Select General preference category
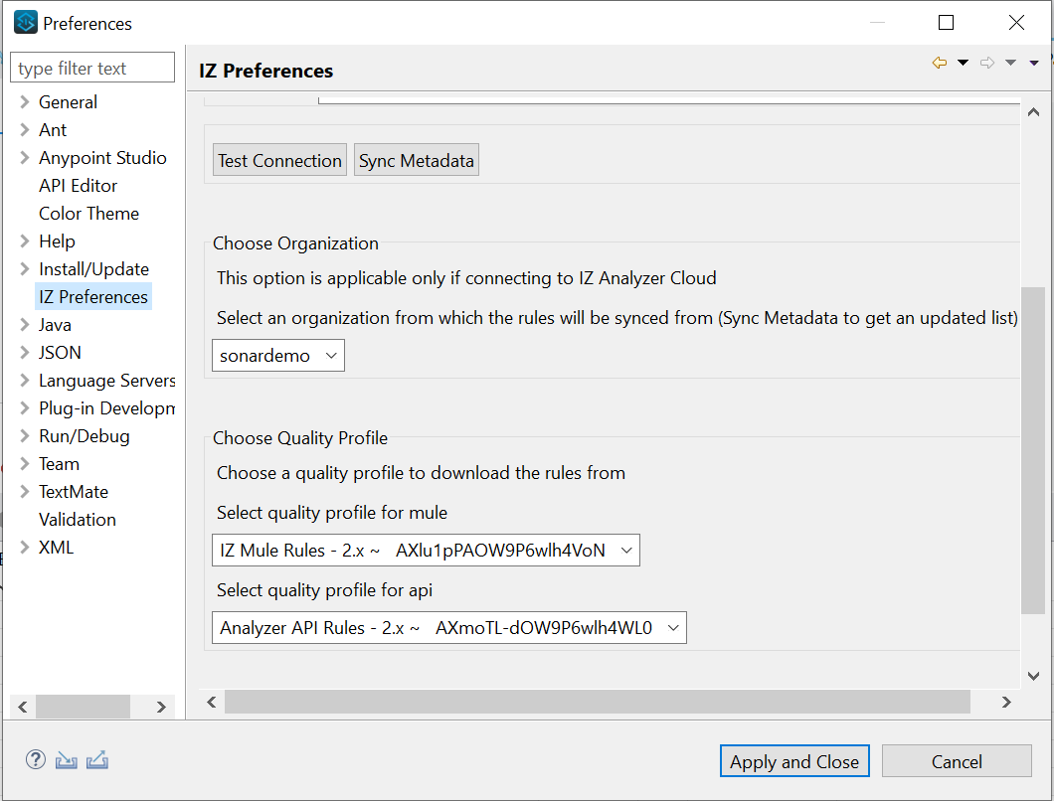 click(x=68, y=102)
